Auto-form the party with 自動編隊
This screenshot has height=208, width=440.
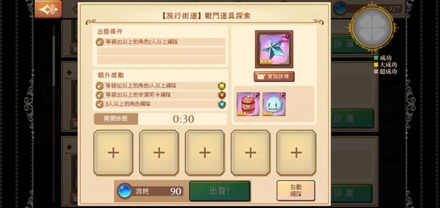(296, 190)
